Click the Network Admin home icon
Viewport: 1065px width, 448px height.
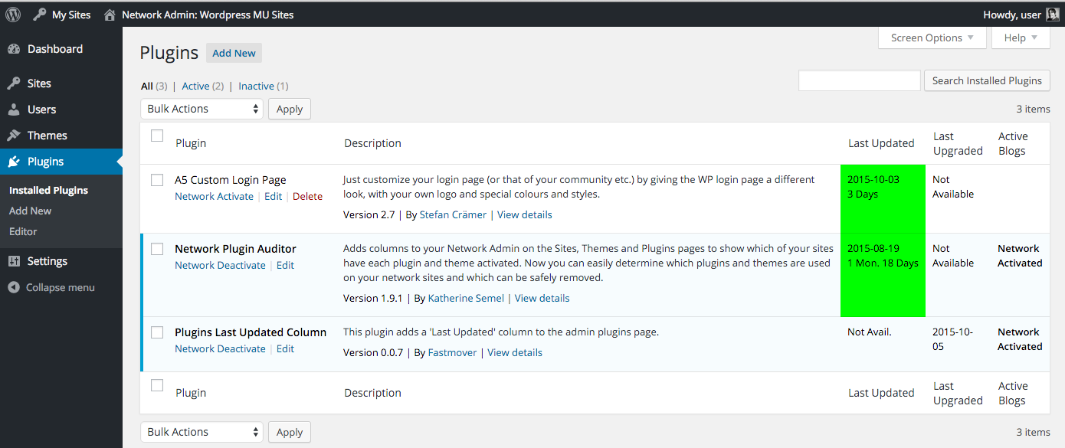point(110,15)
